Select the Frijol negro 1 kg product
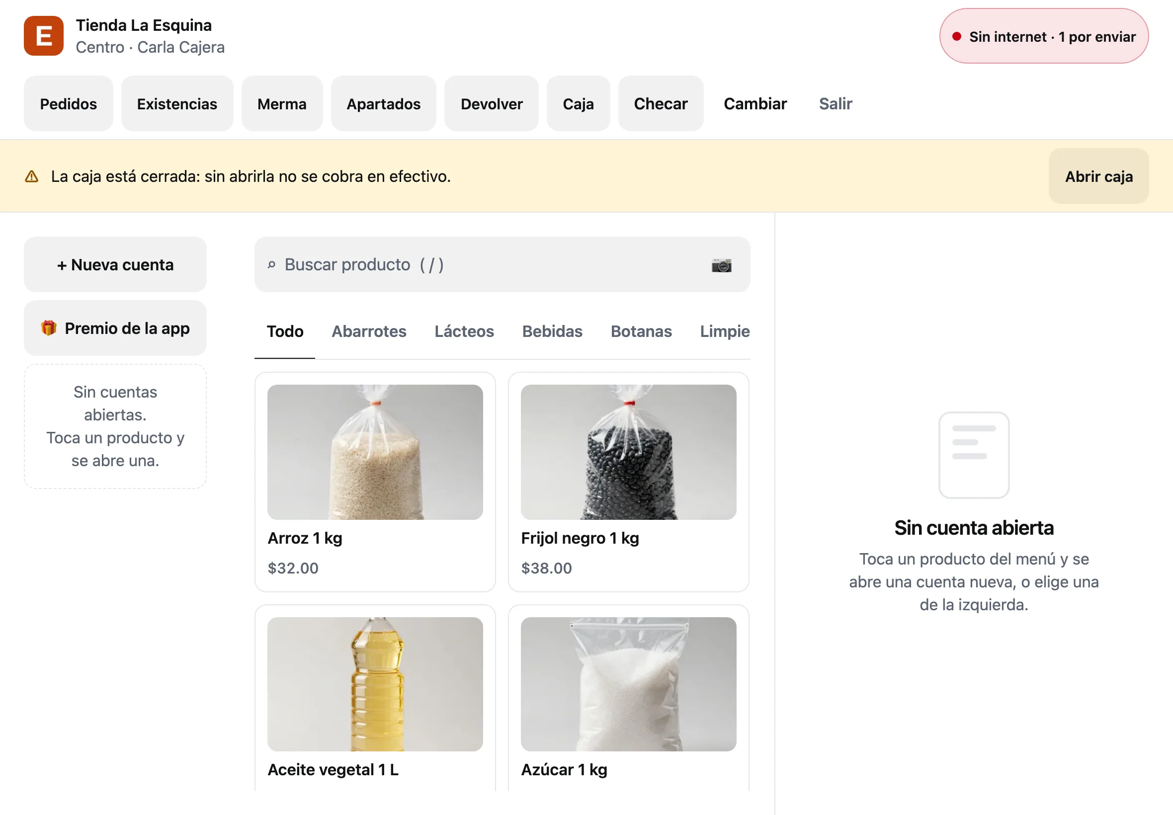 628,482
